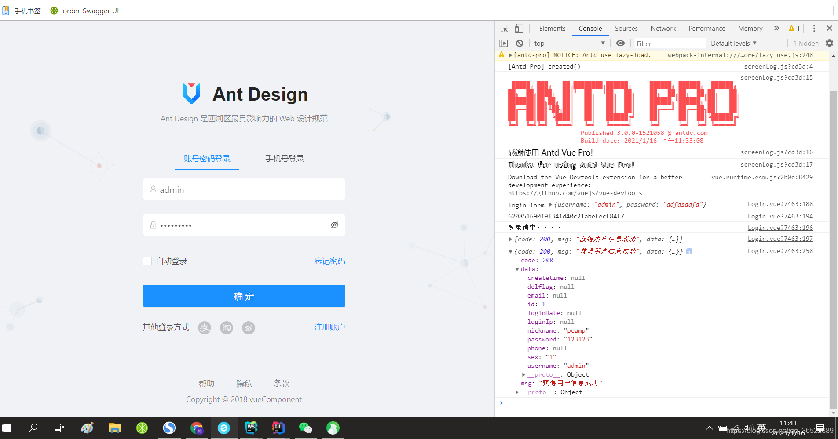Open WeChat from the taskbar
838x439 pixels.
point(305,428)
